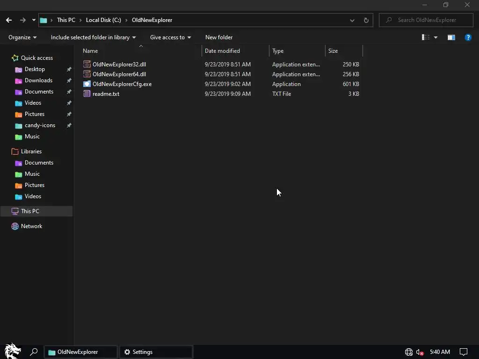Viewport: 479px width, 359px height.
Task: Navigate to This PC in the breadcrumb
Action: [x=66, y=20]
